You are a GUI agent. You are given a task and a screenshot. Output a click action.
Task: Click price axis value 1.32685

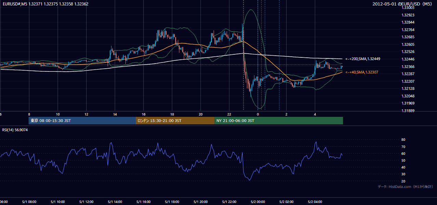point(408,37)
